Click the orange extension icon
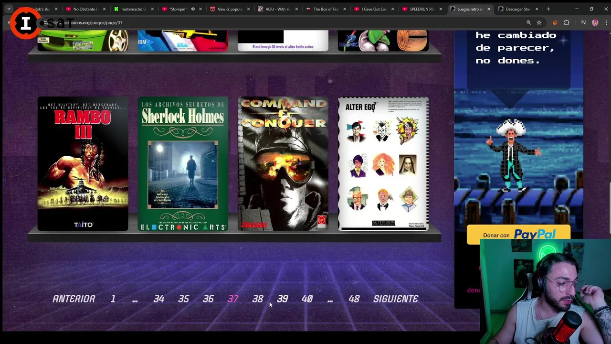Viewport: 611px width, 344px height. pos(555,22)
